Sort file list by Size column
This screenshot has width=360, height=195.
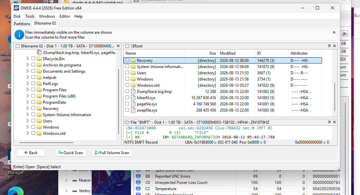[201, 53]
